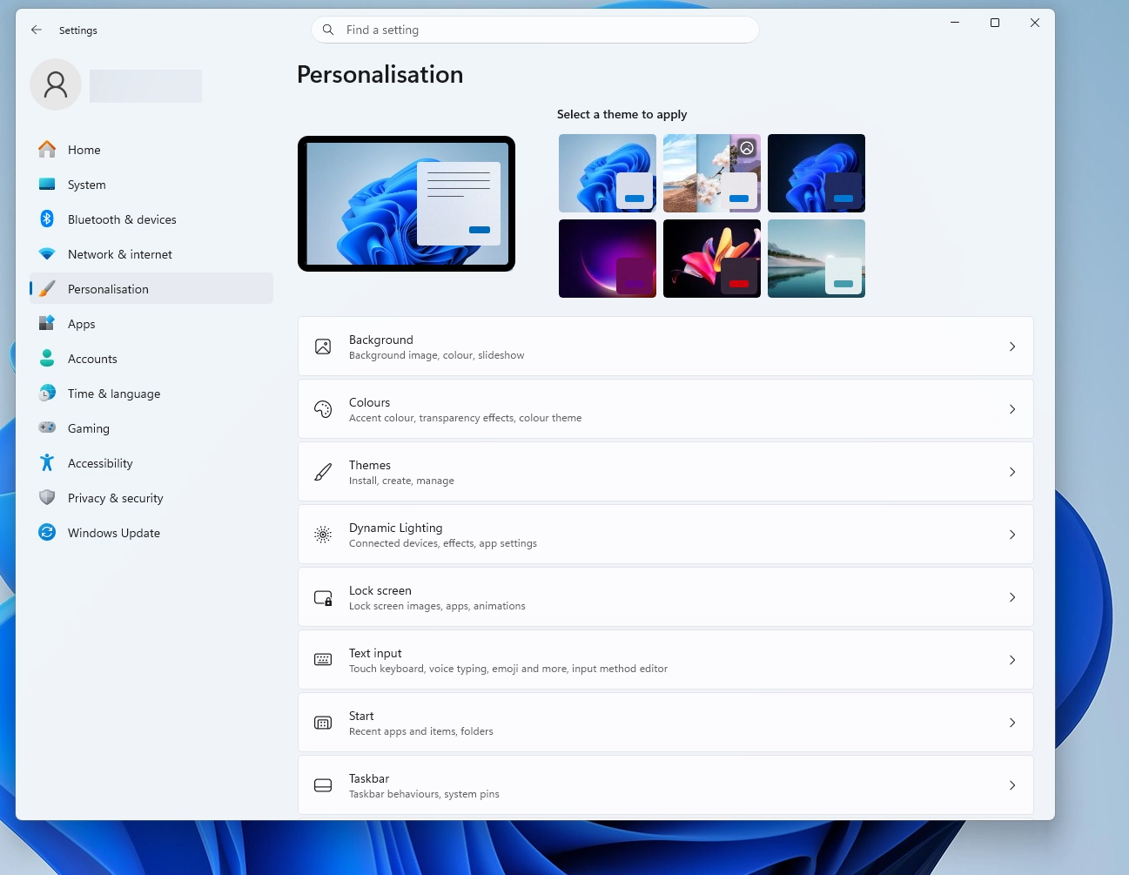The width and height of the screenshot is (1129, 875).
Task: Click the Bluetooth & devices sidebar icon
Action: (x=46, y=219)
